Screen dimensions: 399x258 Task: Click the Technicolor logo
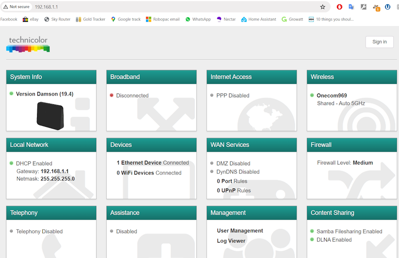[x=28, y=44]
